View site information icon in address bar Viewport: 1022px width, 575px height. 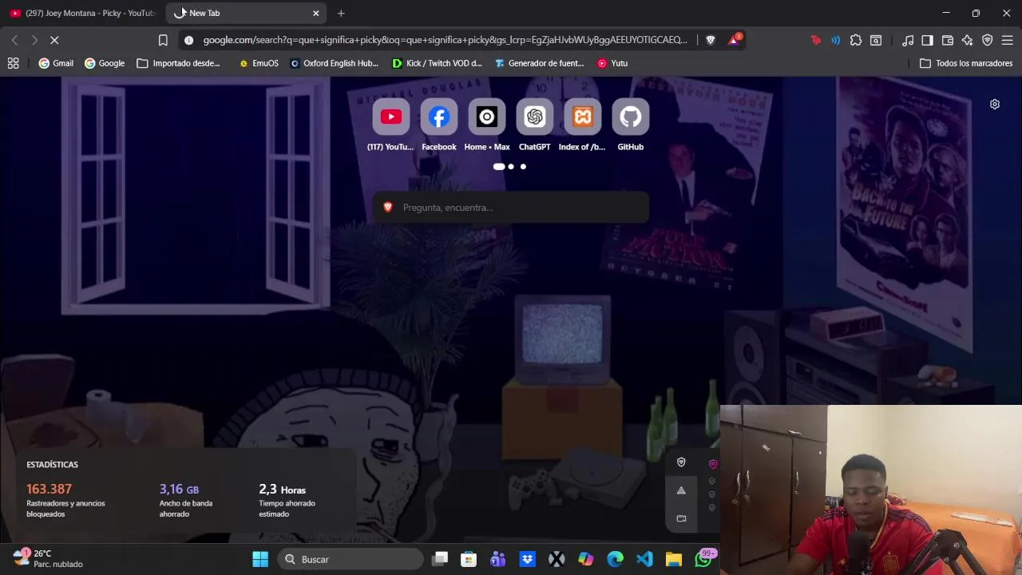tap(188, 40)
